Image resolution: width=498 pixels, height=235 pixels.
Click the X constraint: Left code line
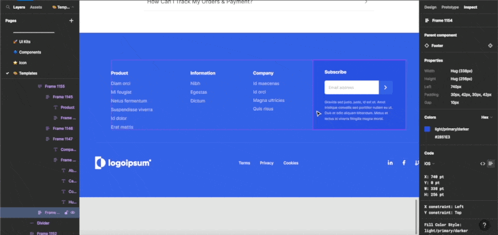coord(444,207)
